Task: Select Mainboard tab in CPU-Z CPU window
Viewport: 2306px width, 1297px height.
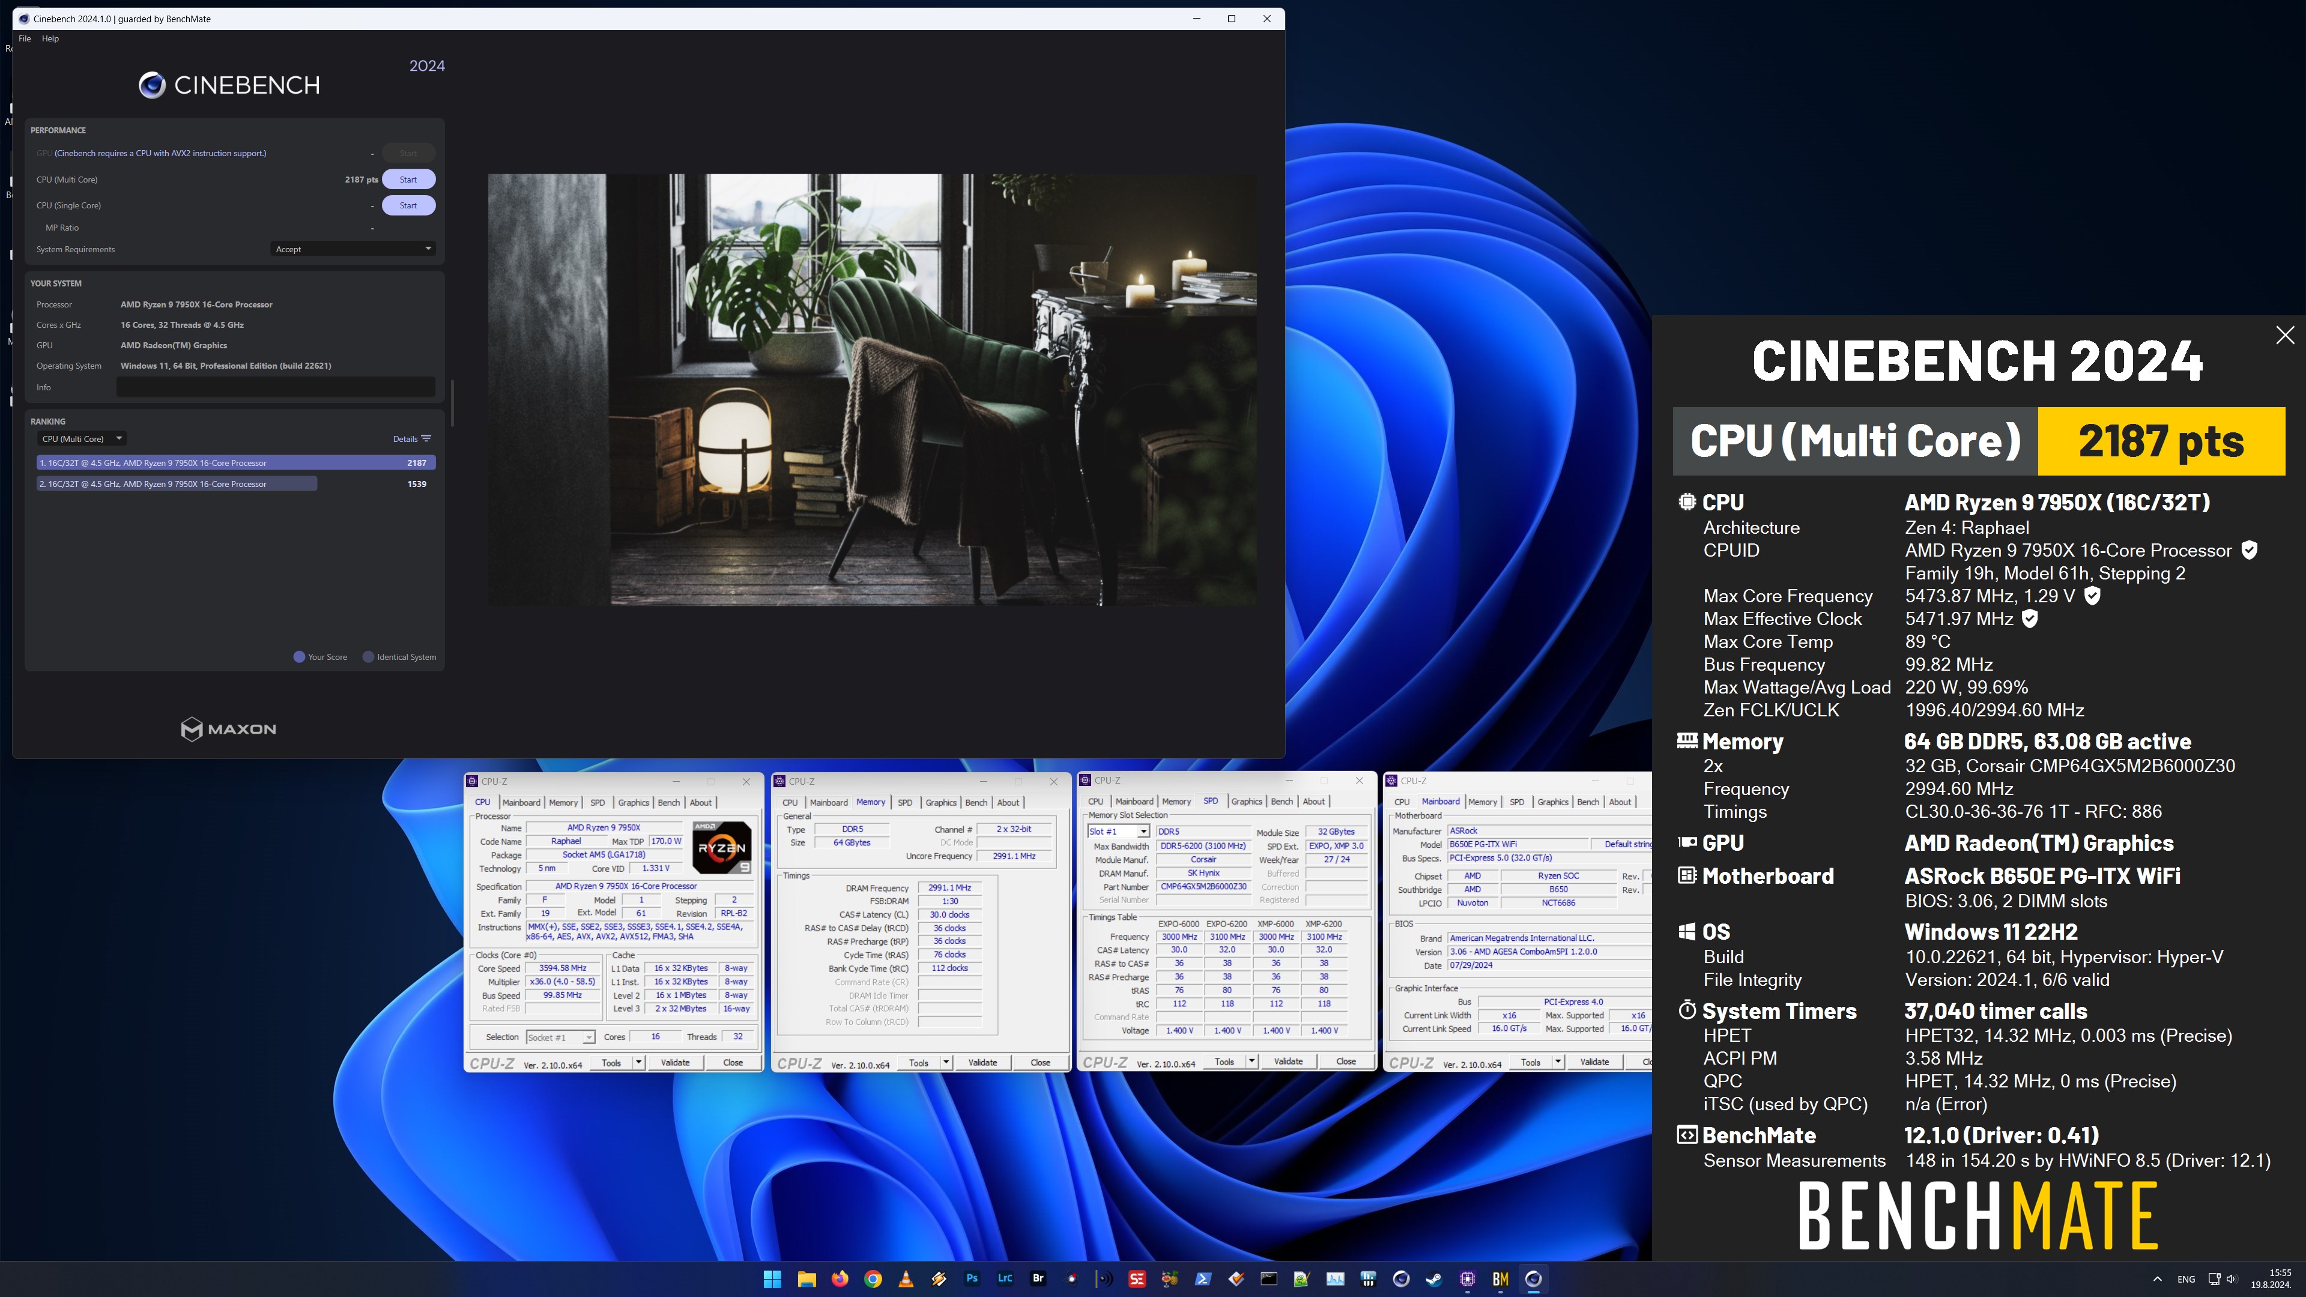Action: tap(521, 803)
